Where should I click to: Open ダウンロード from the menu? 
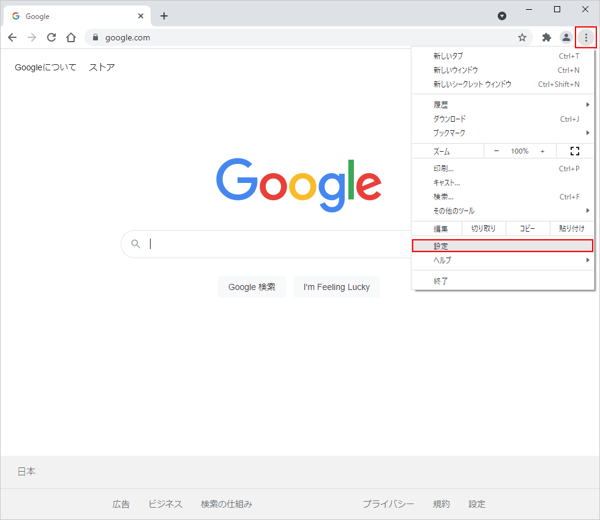(503, 119)
